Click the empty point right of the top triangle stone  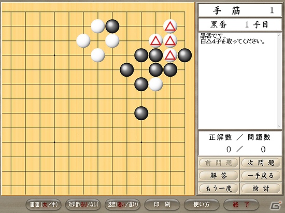point(184,26)
